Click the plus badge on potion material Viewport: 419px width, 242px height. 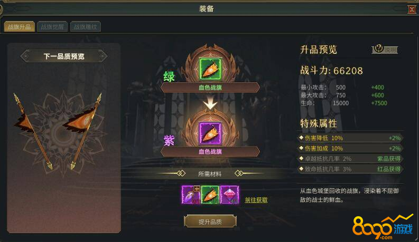(x=197, y=188)
